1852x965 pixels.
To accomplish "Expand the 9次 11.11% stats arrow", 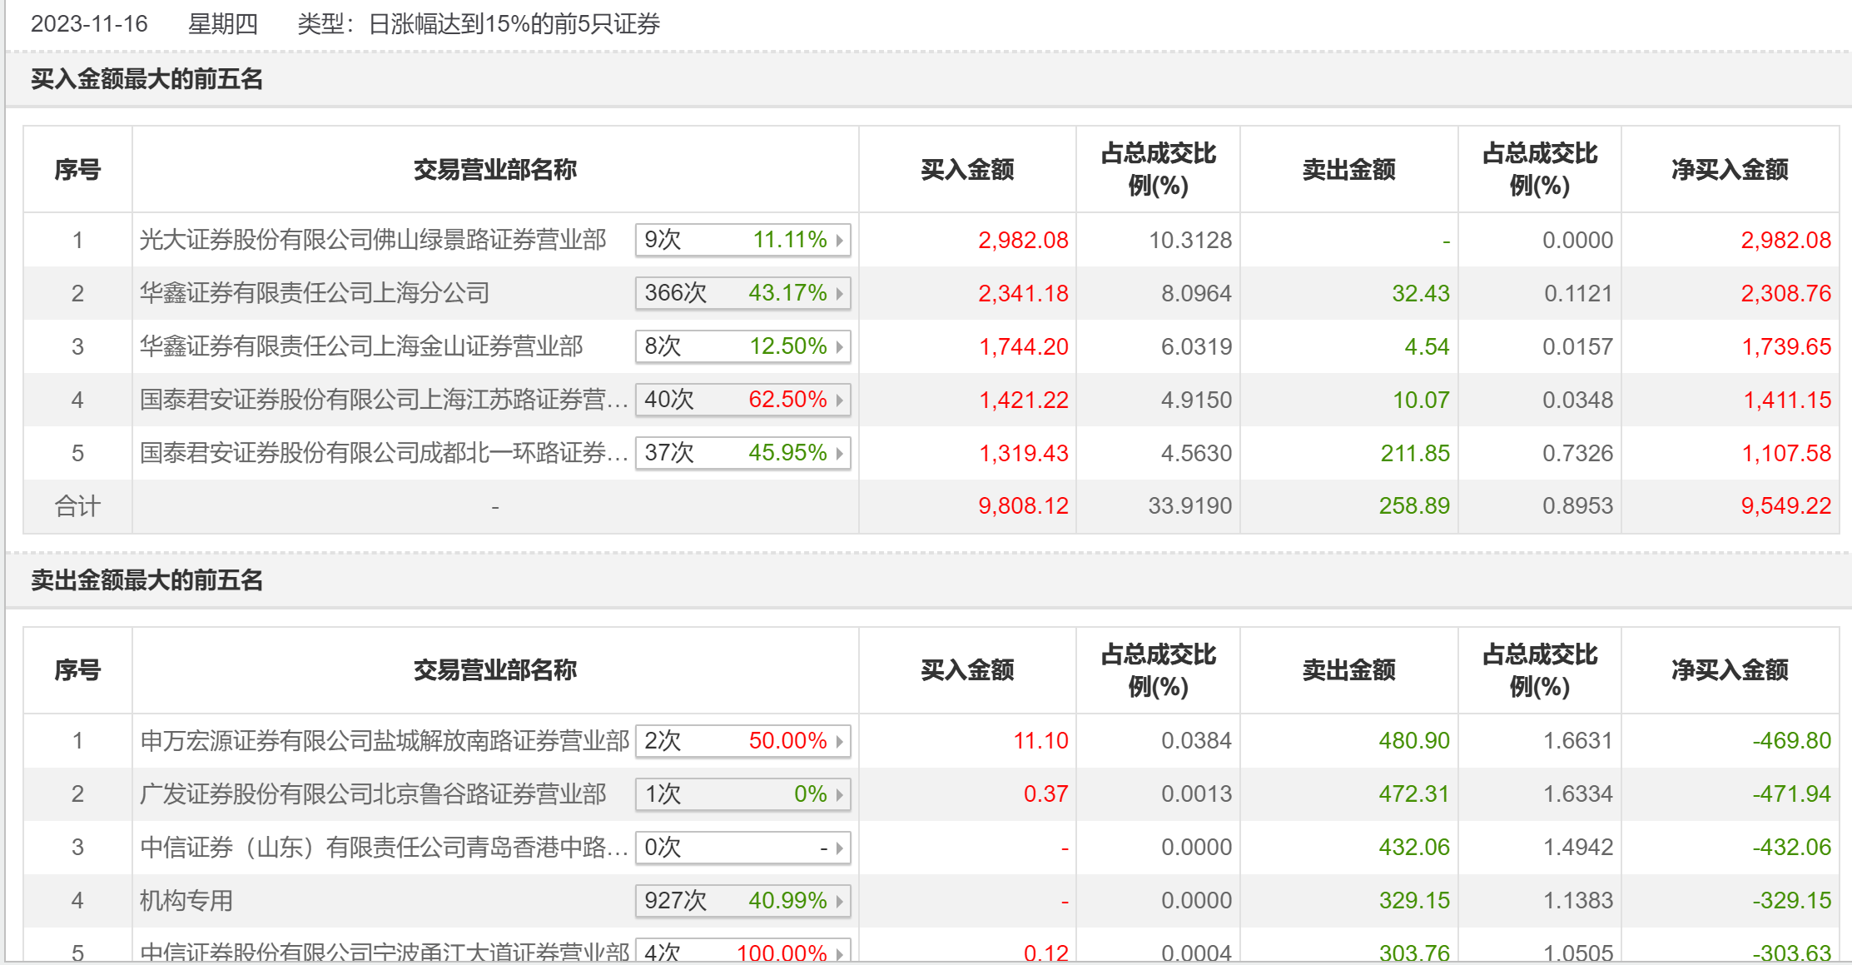I will point(839,241).
